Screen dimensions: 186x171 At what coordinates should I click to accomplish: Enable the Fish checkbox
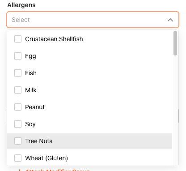[18, 73]
